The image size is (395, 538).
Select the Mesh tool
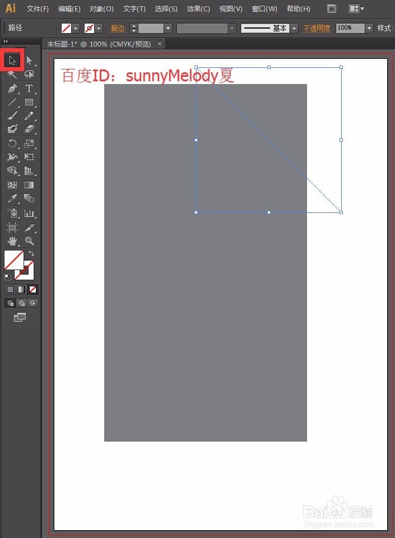click(12, 185)
